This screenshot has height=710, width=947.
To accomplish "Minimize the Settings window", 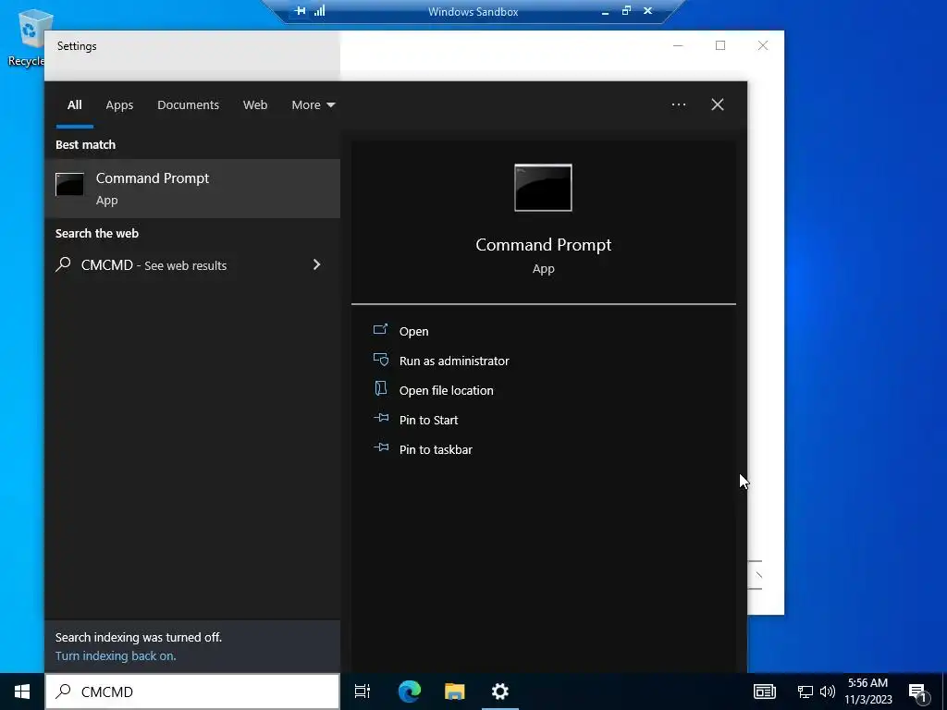I will click(x=678, y=46).
